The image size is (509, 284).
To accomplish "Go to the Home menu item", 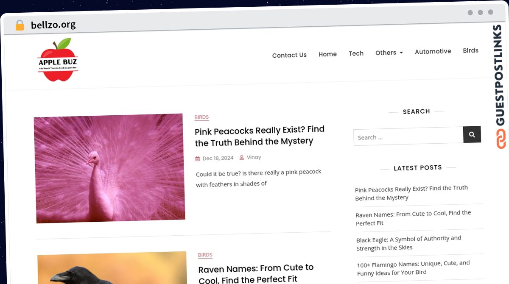I will 327,54.
